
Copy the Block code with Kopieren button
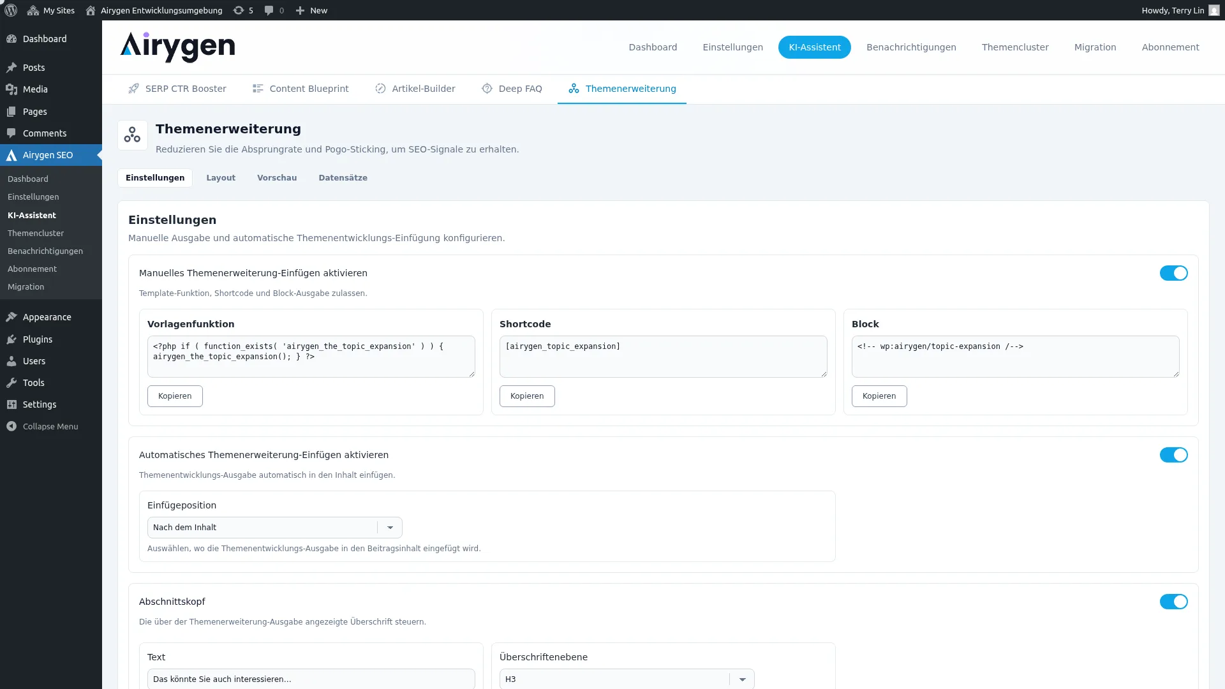[x=879, y=396]
